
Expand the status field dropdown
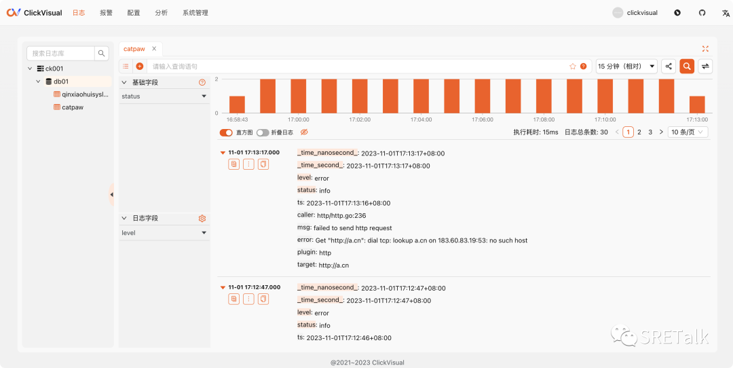(164, 96)
